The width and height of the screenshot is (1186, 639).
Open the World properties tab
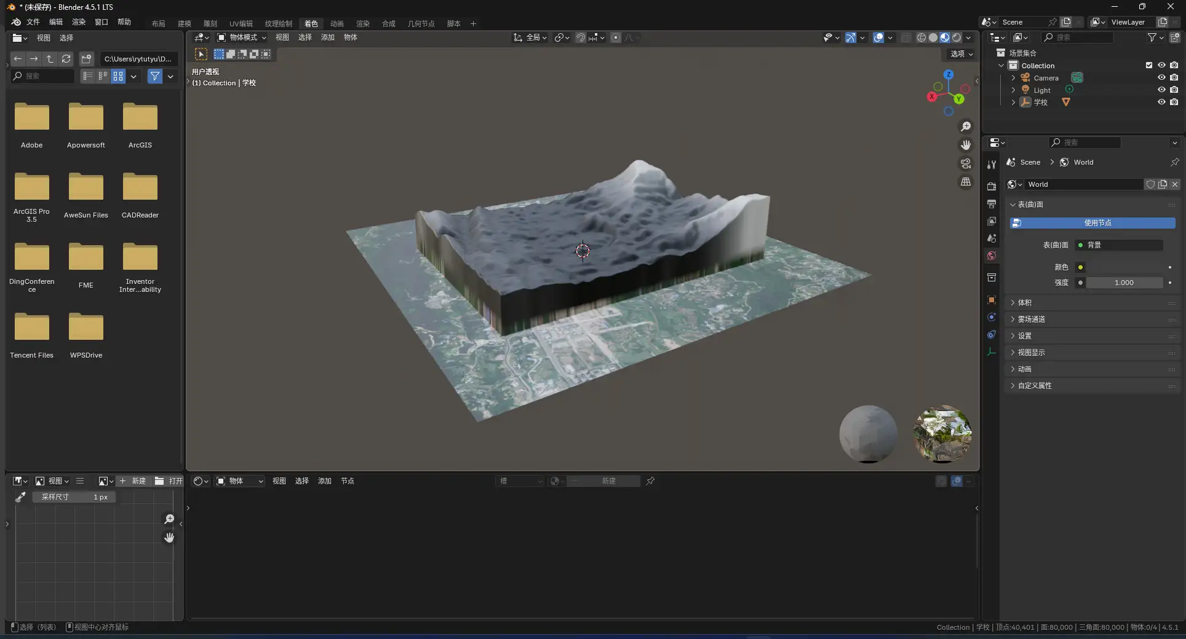tap(991, 256)
